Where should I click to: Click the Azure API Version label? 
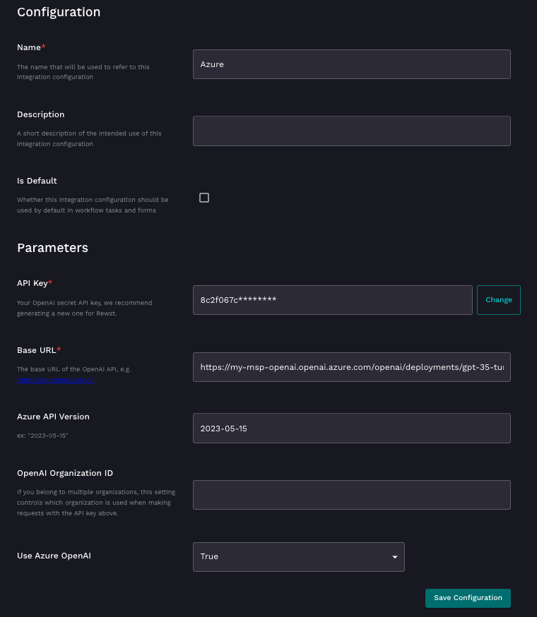(x=53, y=417)
